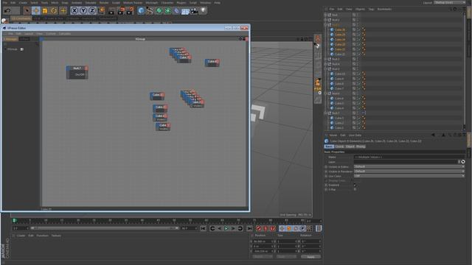The image size is (472, 265).
Task: Open Object Manager Bookmarks menu
Action: point(384,9)
